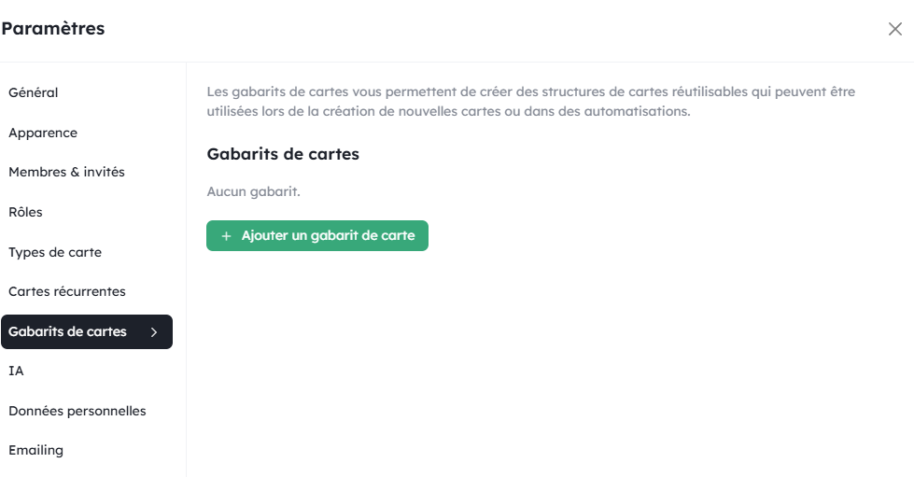The image size is (914, 477).
Task: Click the Paramètres dialog title
Action: pyautogui.click(x=53, y=29)
